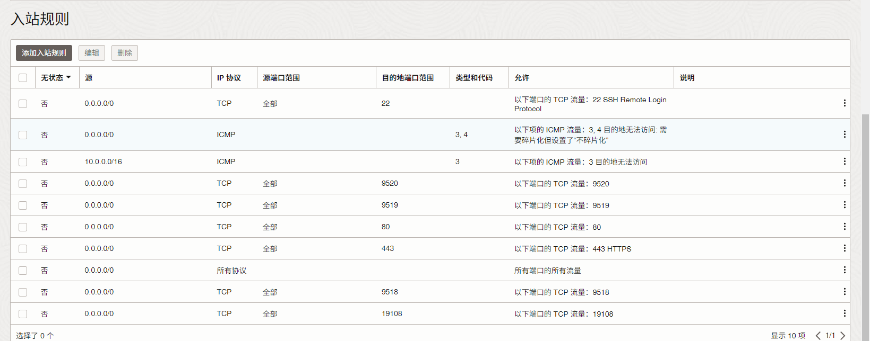Open actions menu for 443 HTTPS rule
Screen dimensions: 870x341
click(844, 248)
